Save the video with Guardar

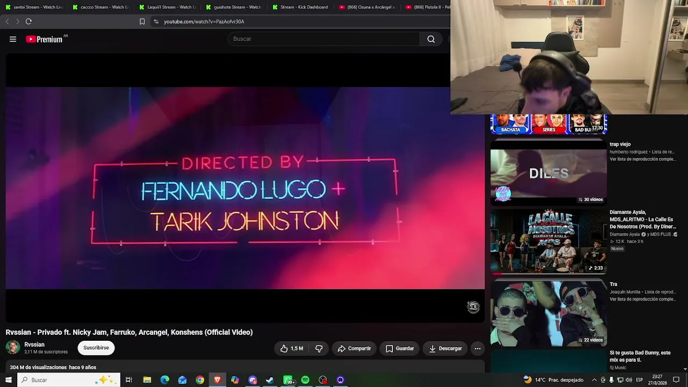click(x=400, y=348)
